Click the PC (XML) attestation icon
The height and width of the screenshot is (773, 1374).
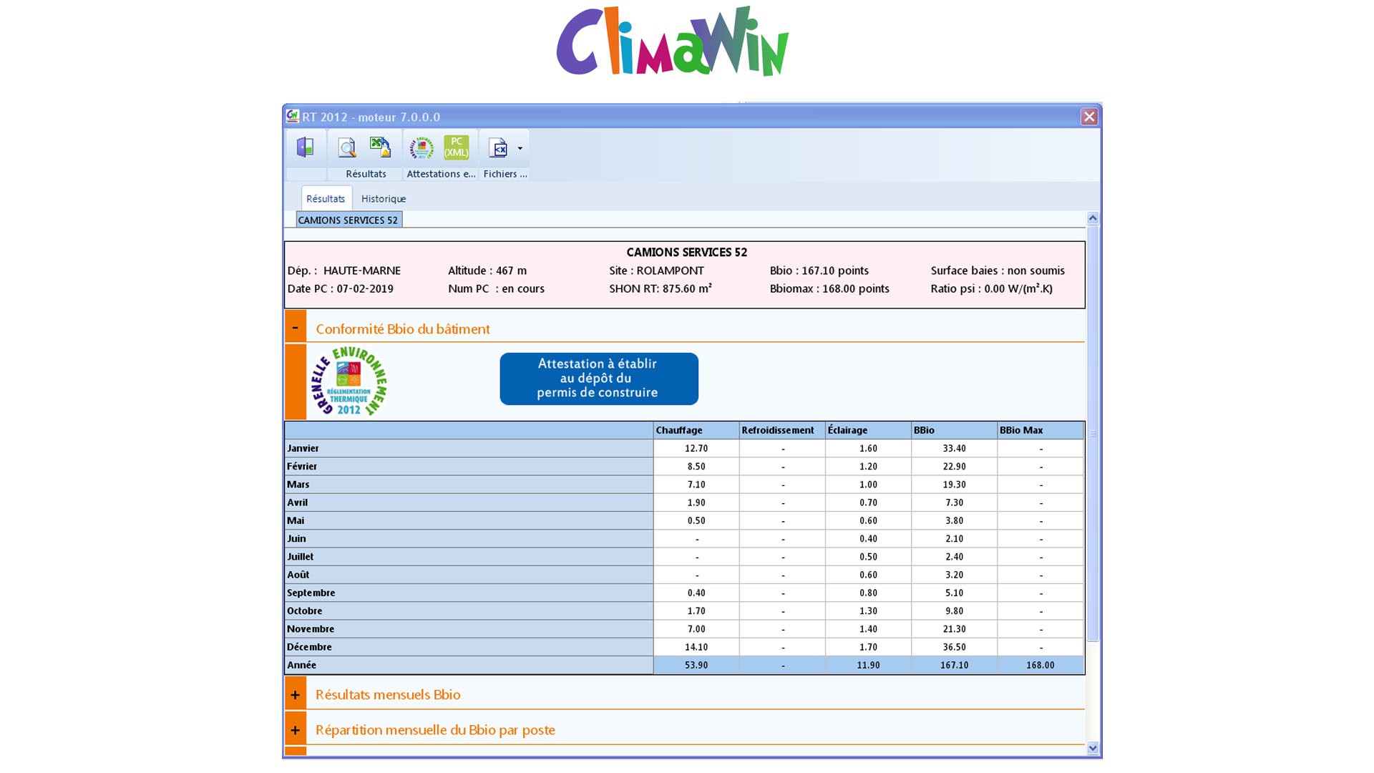[457, 147]
